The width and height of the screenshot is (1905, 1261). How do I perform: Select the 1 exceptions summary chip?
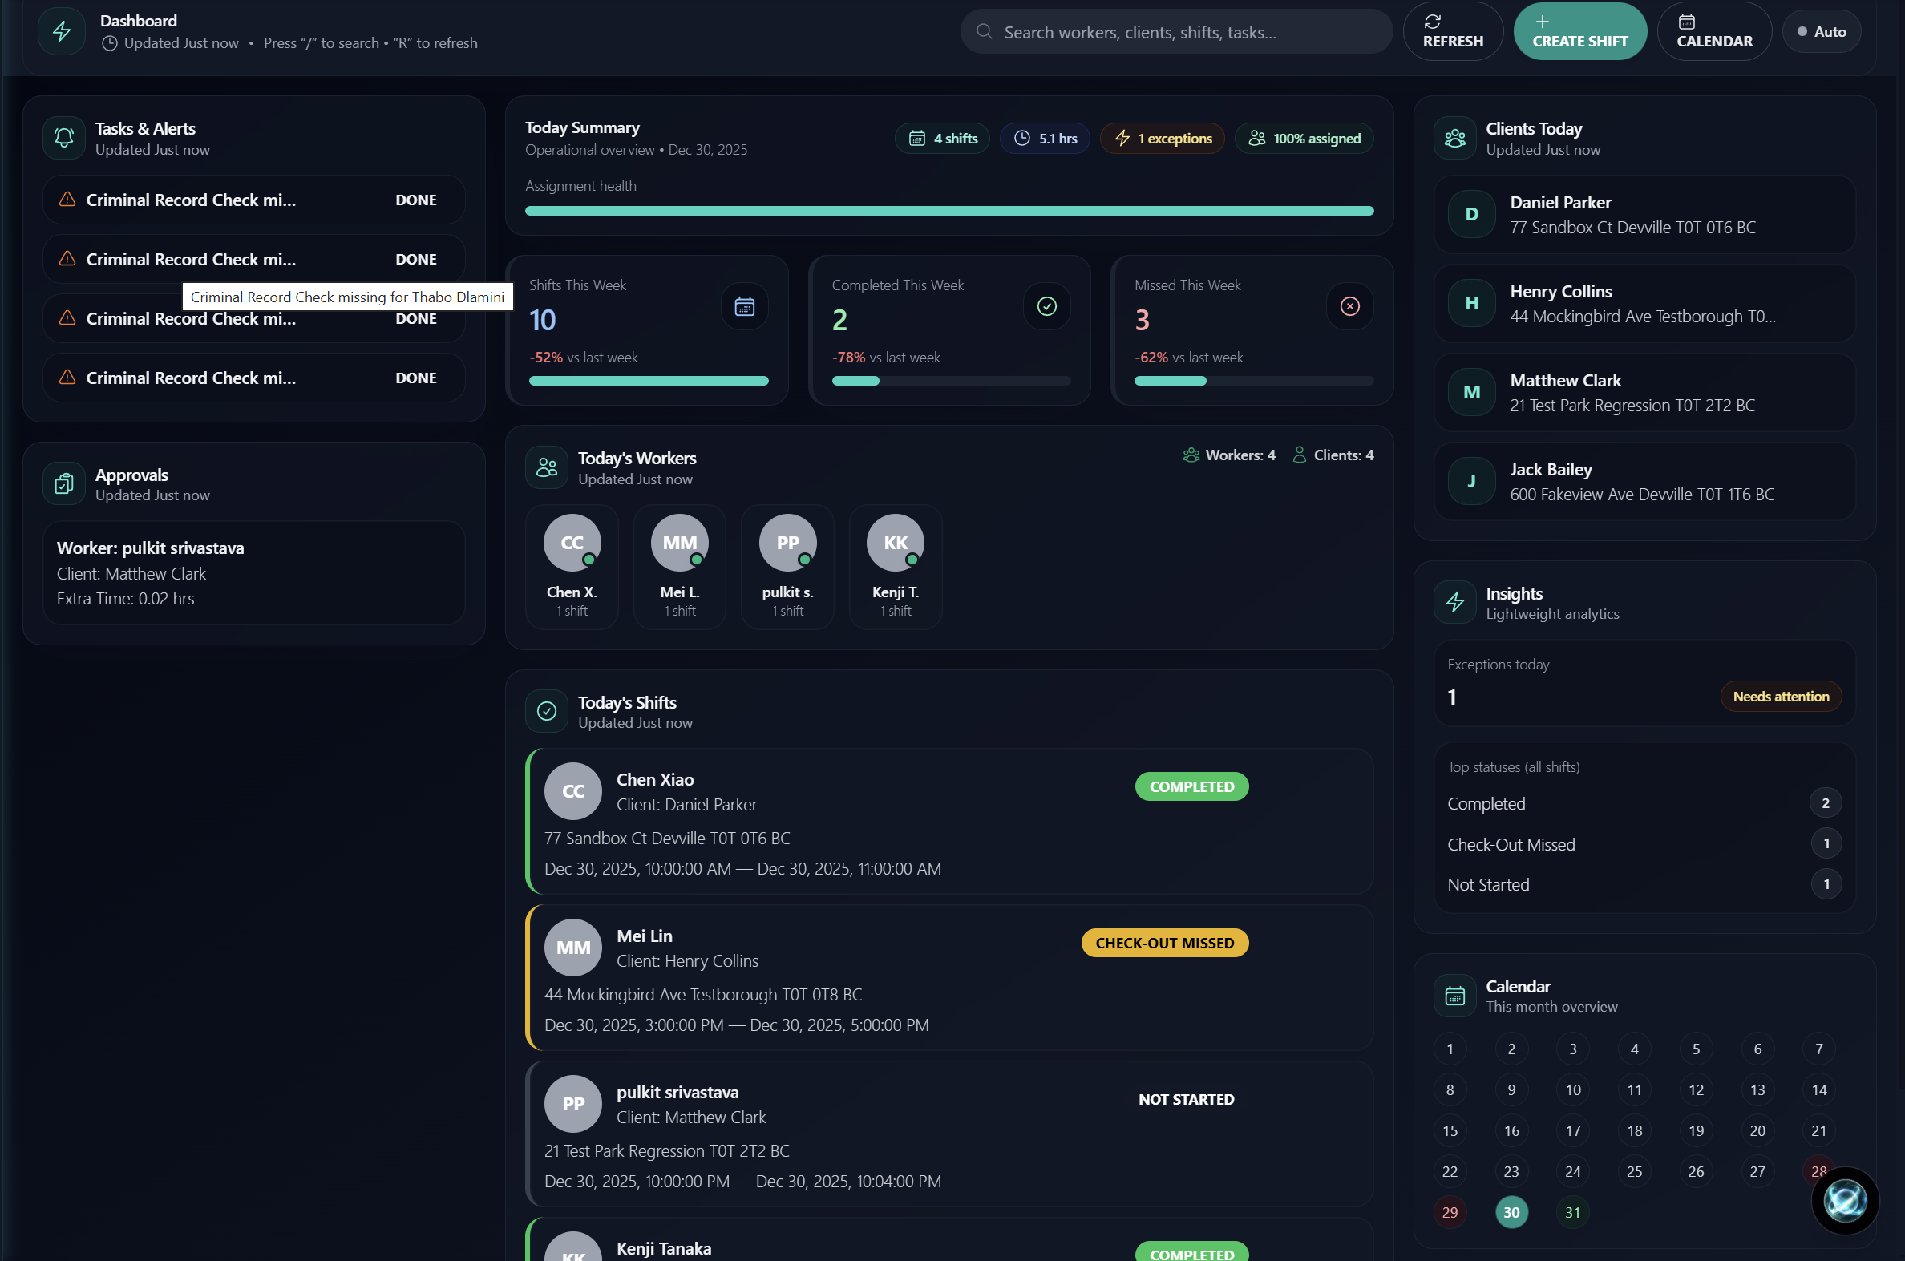tap(1162, 139)
